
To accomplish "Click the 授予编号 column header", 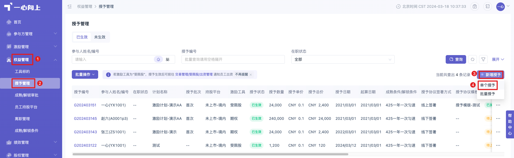I will [81, 92].
